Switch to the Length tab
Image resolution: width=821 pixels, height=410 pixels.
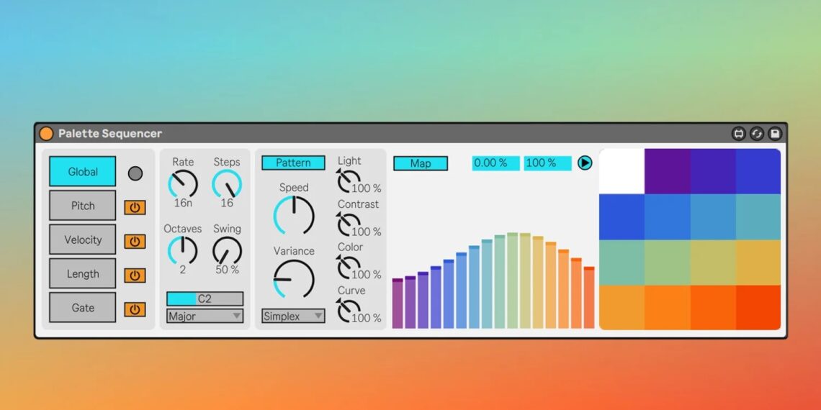tap(83, 274)
